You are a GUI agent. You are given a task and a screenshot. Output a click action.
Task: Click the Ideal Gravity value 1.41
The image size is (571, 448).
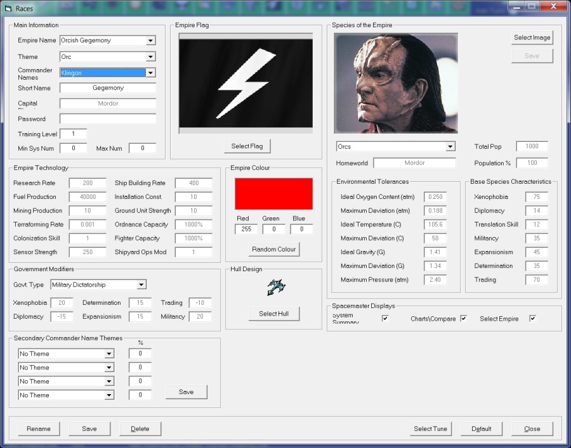pyautogui.click(x=435, y=252)
